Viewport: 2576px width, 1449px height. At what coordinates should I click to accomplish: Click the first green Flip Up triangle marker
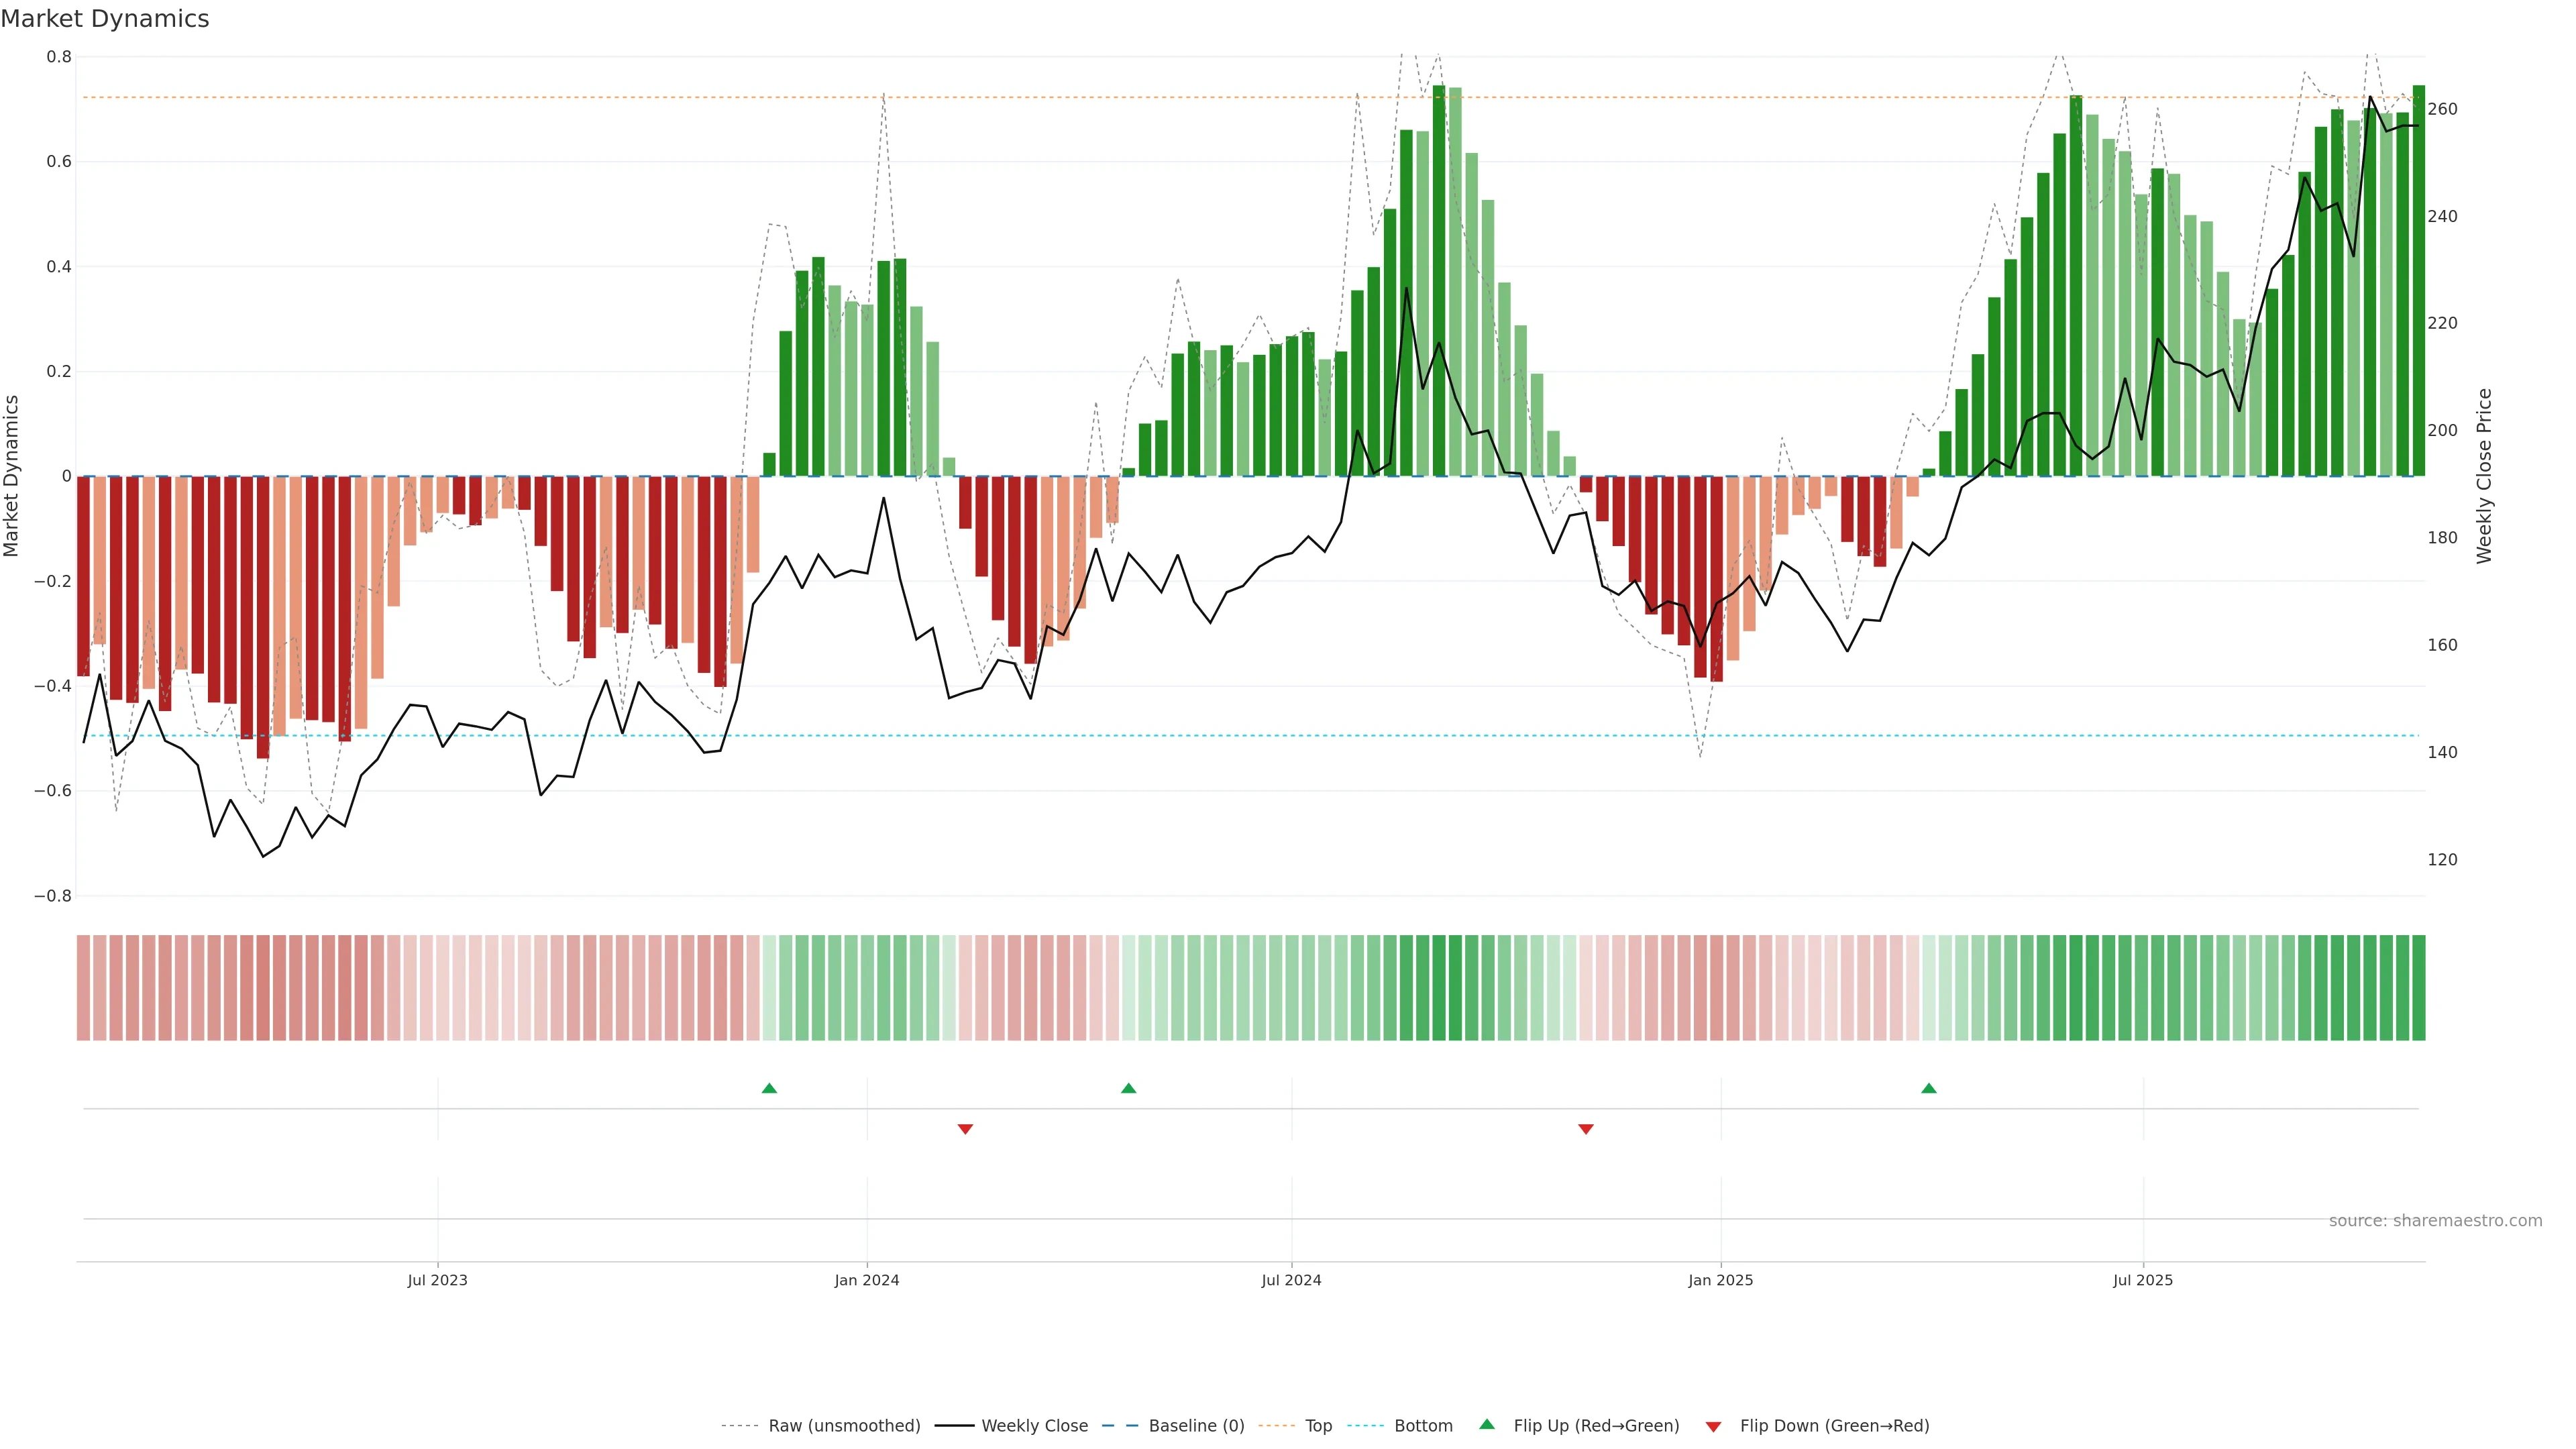pyautogui.click(x=769, y=1088)
